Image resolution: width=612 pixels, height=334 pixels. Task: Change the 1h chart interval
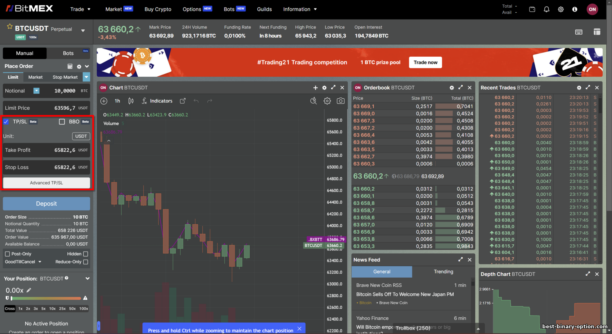tap(118, 101)
